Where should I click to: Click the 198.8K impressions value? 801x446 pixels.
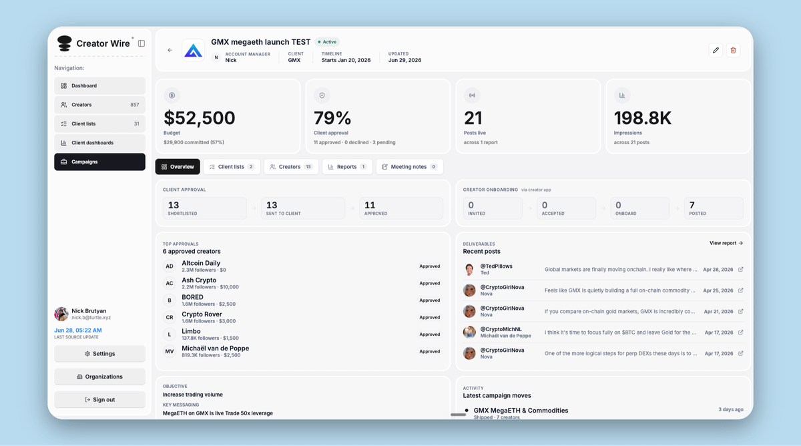click(643, 118)
